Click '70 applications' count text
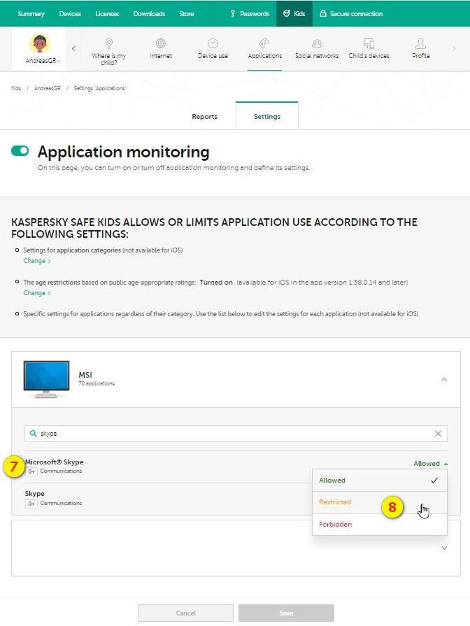Viewport: 470px width, 626px height. pyautogui.click(x=97, y=384)
